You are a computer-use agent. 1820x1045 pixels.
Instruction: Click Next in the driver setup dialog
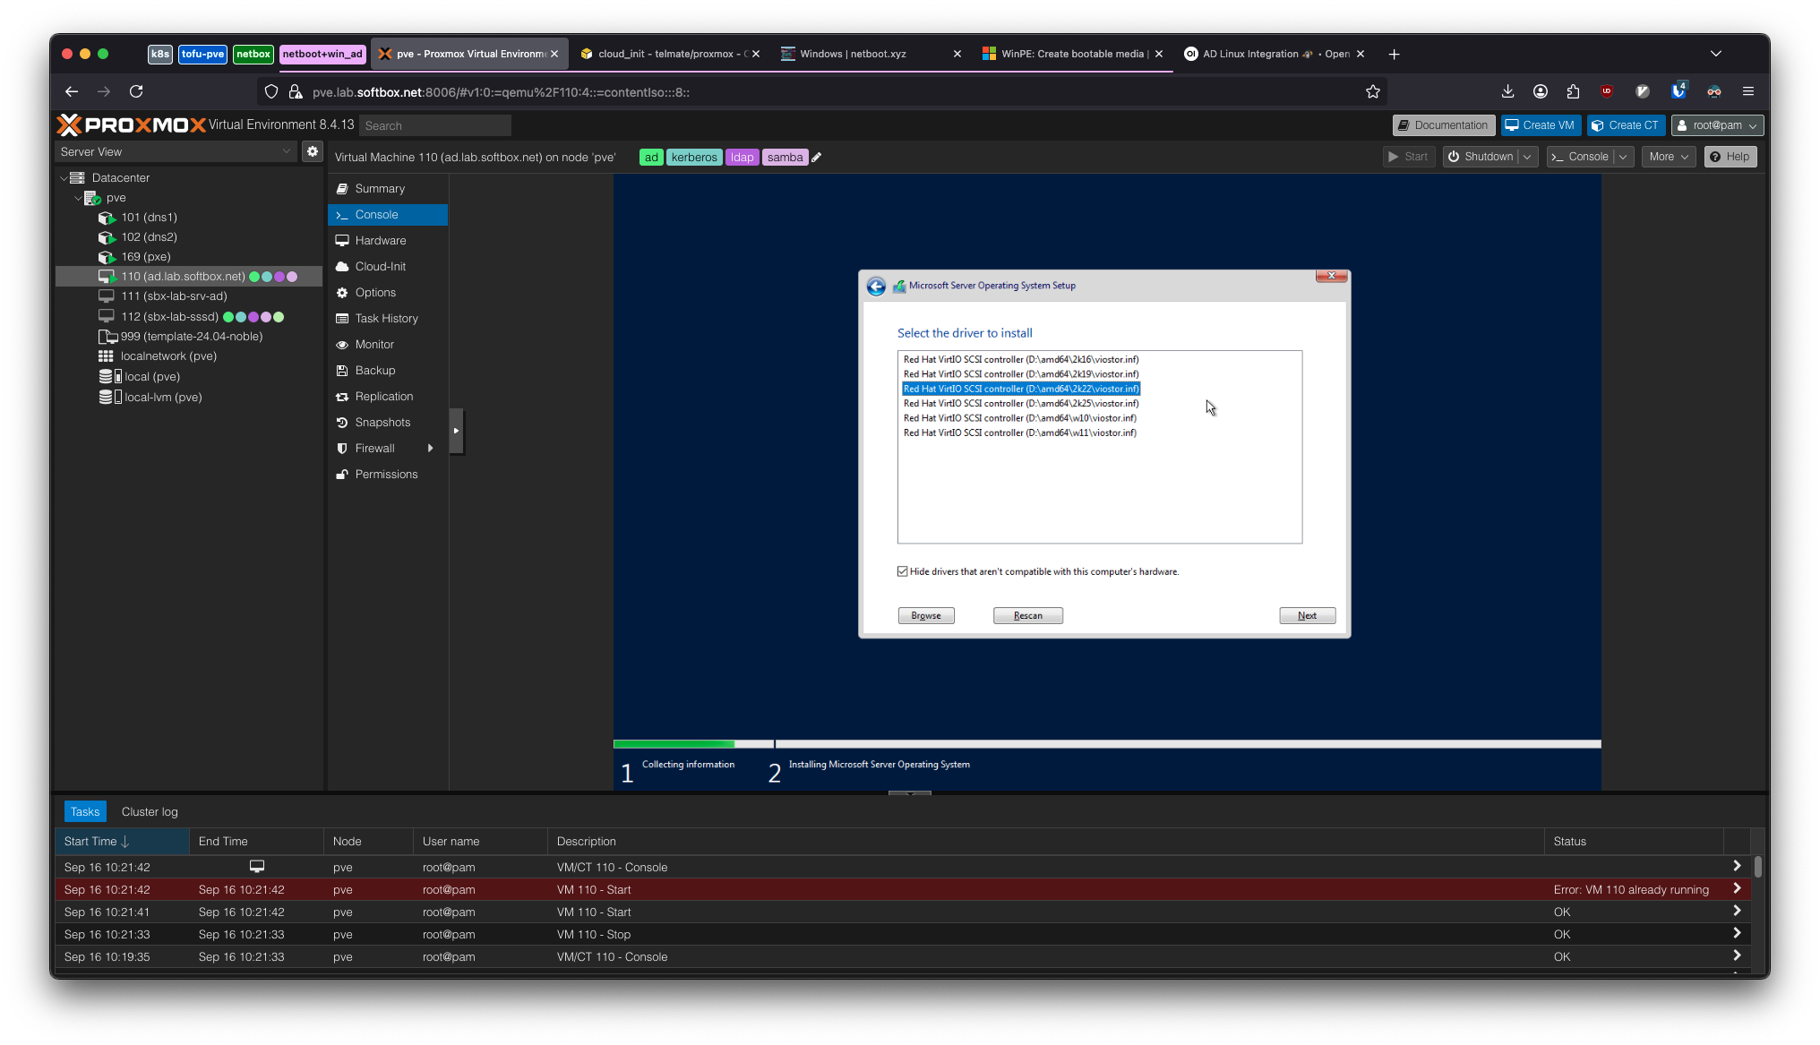pos(1307,615)
